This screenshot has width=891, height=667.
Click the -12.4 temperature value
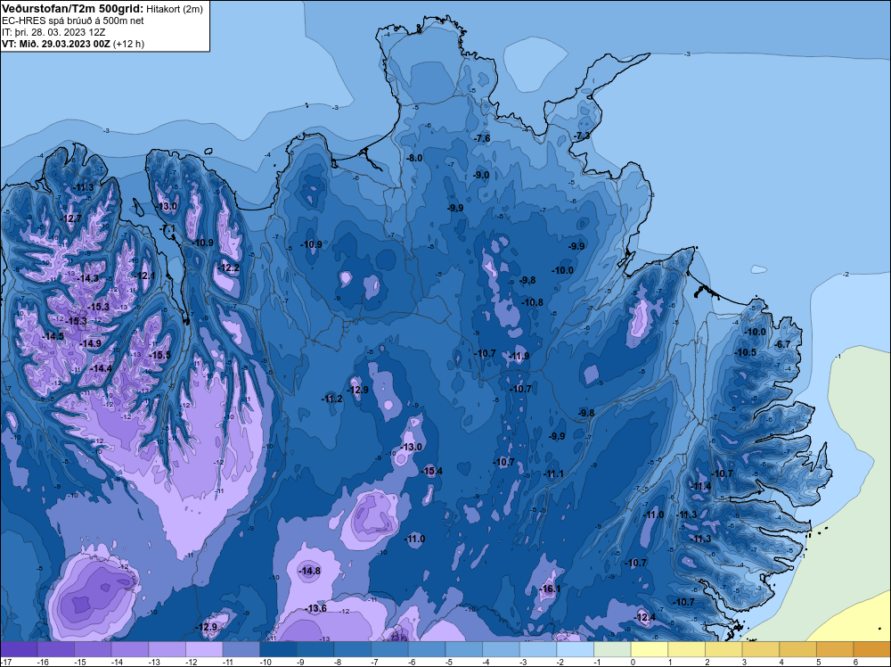click(x=645, y=617)
